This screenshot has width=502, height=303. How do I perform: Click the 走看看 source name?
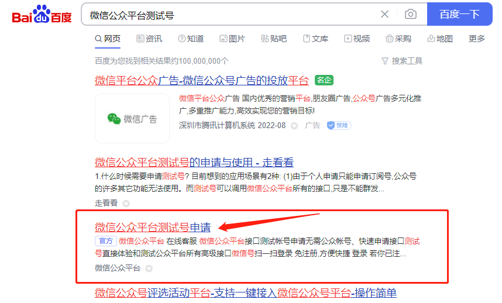106,203
